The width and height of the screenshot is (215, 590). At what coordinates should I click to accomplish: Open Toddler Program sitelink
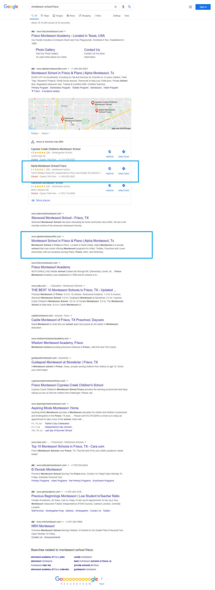pos(80,88)
